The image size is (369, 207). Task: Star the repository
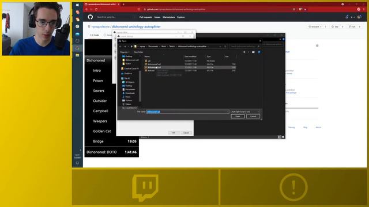point(335,27)
